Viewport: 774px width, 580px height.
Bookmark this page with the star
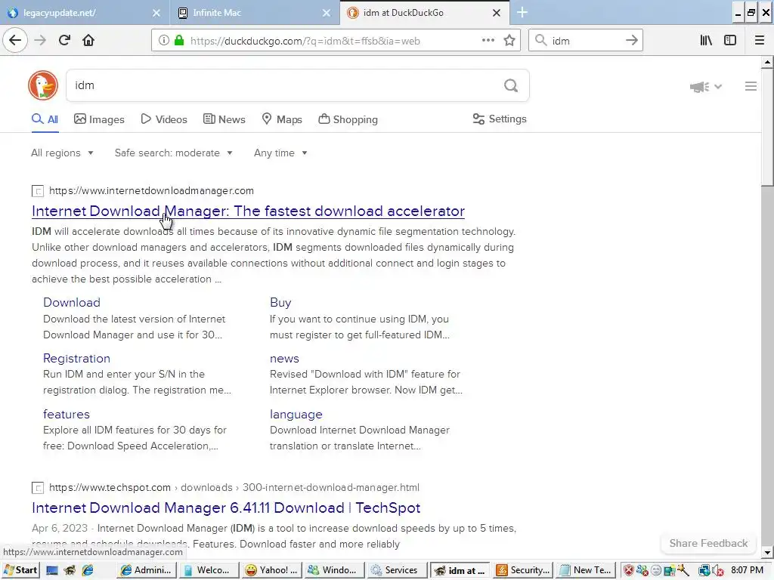[x=509, y=41]
